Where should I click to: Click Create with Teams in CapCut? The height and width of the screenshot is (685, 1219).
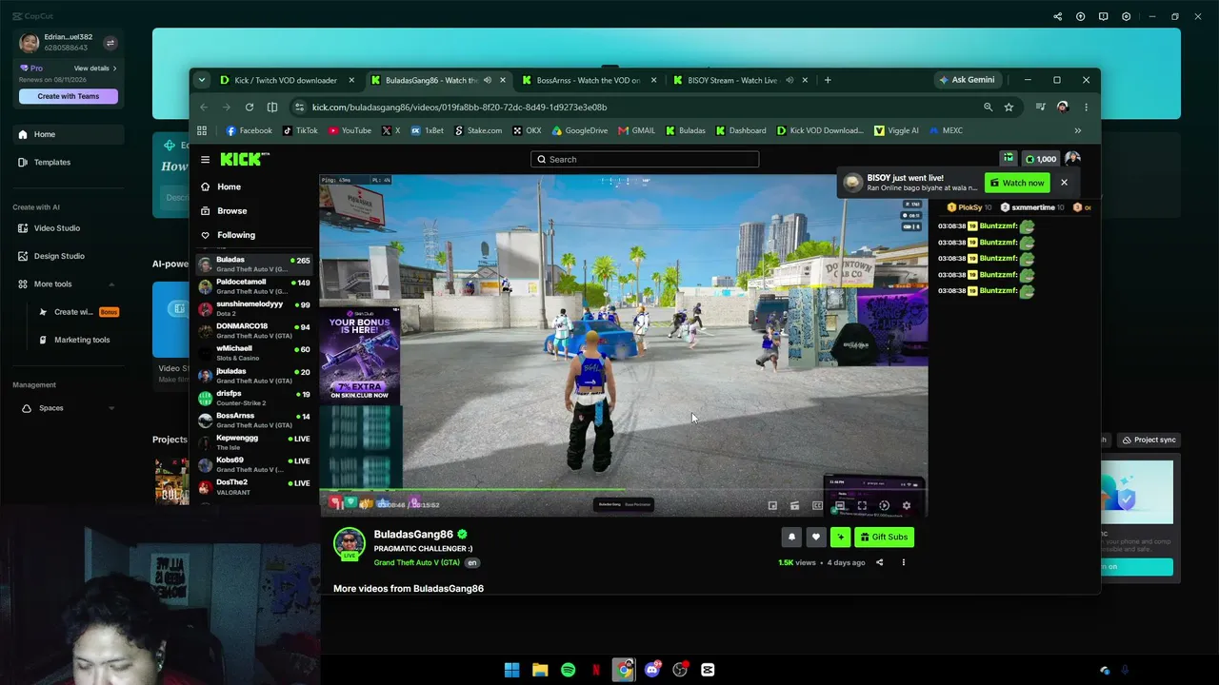69,96
